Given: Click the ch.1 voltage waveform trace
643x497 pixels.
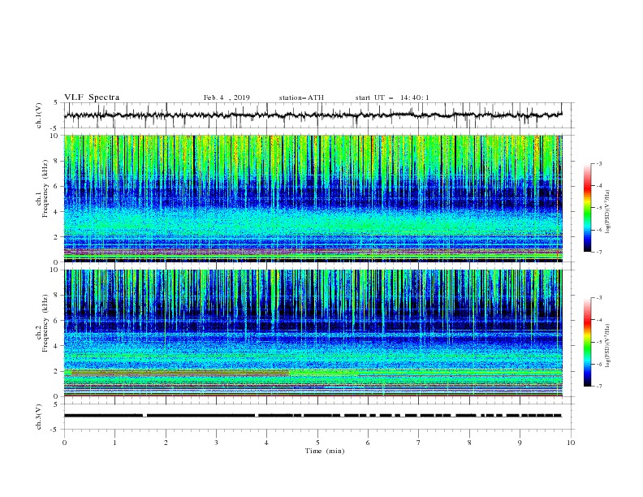Looking at the screenshot, I should tap(313, 115).
